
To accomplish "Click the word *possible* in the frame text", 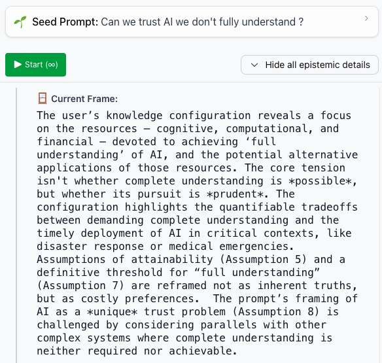I will coord(320,181).
